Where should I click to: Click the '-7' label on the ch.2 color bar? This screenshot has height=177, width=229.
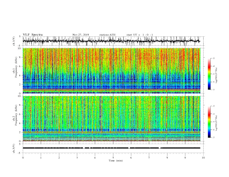213,138
